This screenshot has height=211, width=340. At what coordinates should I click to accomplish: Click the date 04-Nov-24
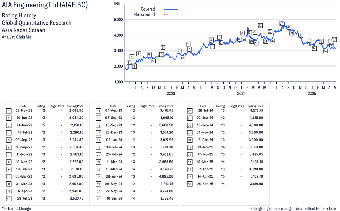tap(205, 133)
